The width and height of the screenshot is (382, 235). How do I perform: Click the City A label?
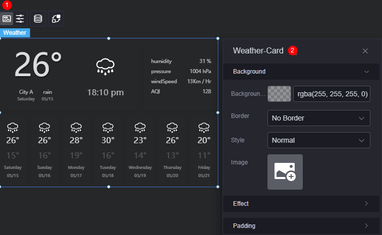pyautogui.click(x=26, y=92)
